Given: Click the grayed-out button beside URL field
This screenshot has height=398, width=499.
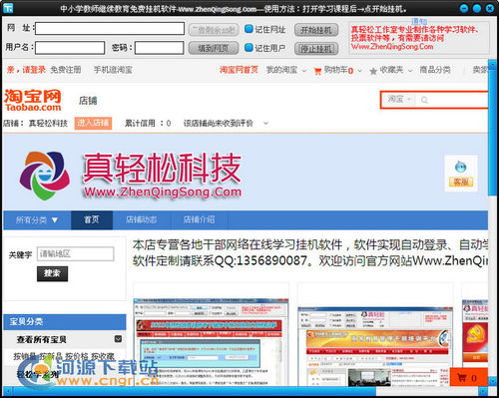Looking at the screenshot, I should pos(214,30).
